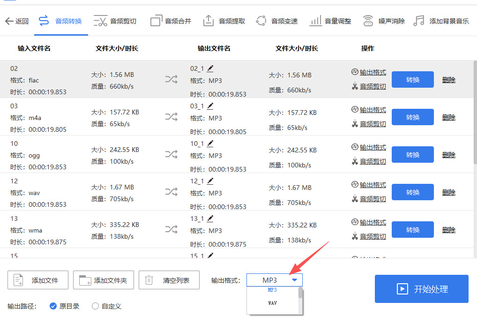This screenshot has width=477, height=317.
Task: Select the 原目录 output path option
Action: pyautogui.click(x=65, y=306)
